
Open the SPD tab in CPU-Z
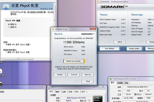tap(77, 92)
